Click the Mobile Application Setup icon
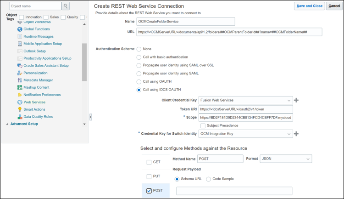344x199 pixels. pyautogui.click(x=19, y=44)
